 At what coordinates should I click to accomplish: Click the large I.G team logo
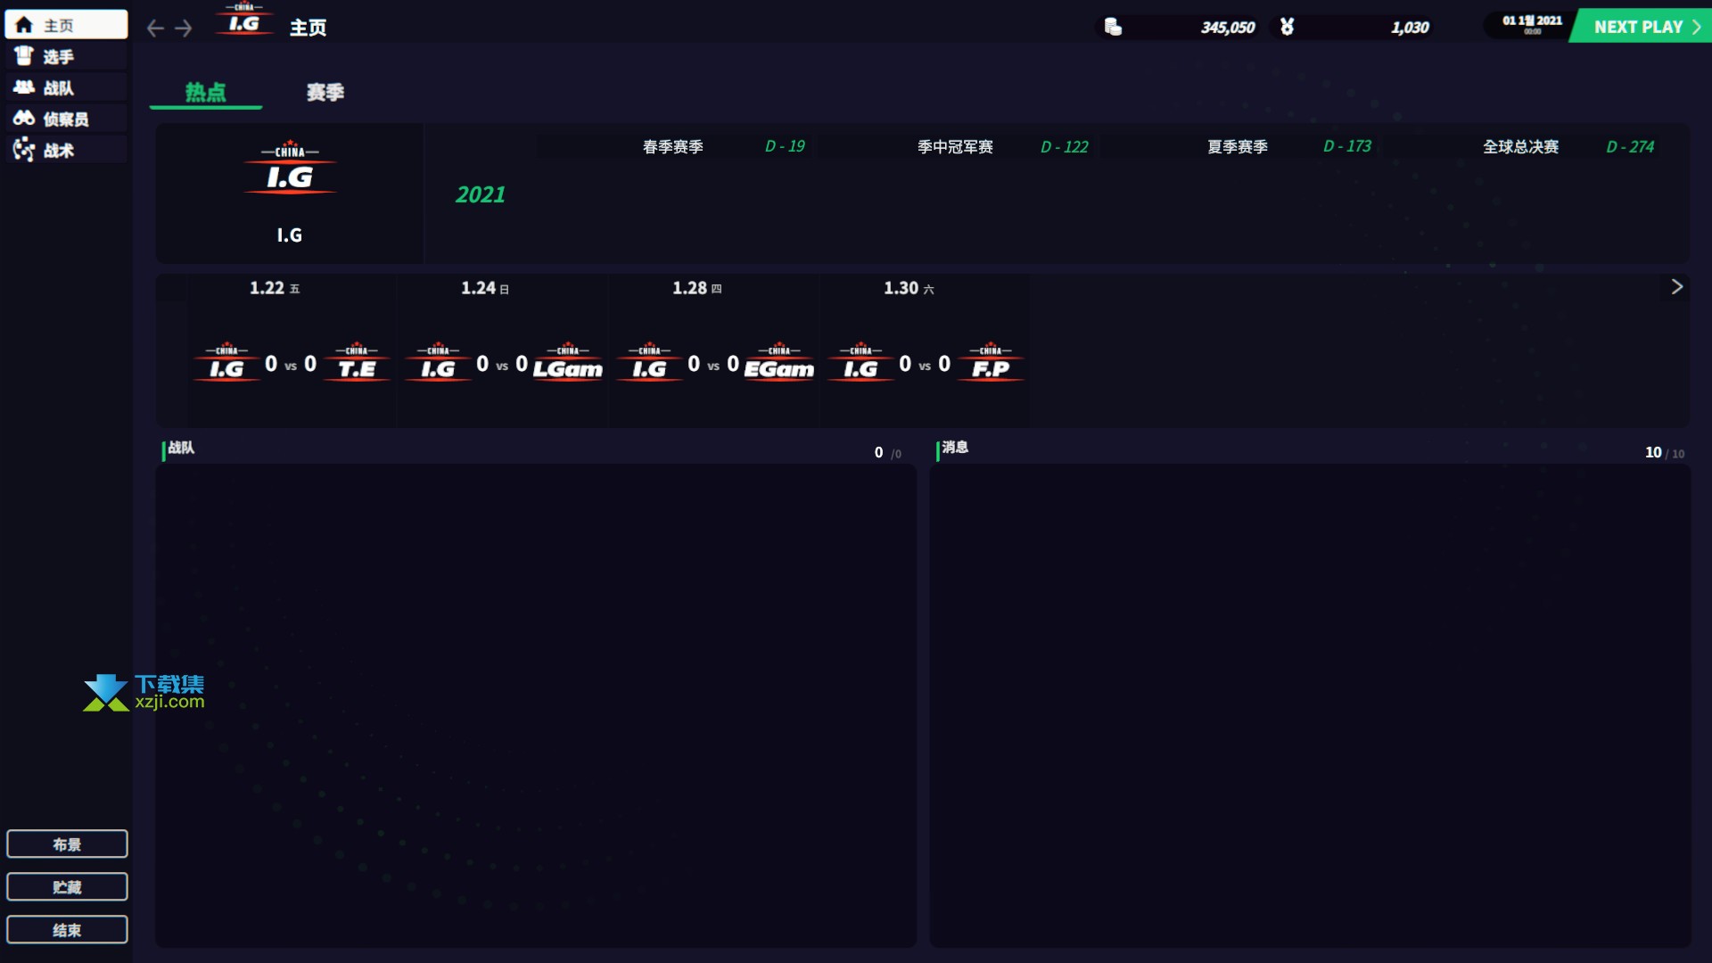point(290,168)
